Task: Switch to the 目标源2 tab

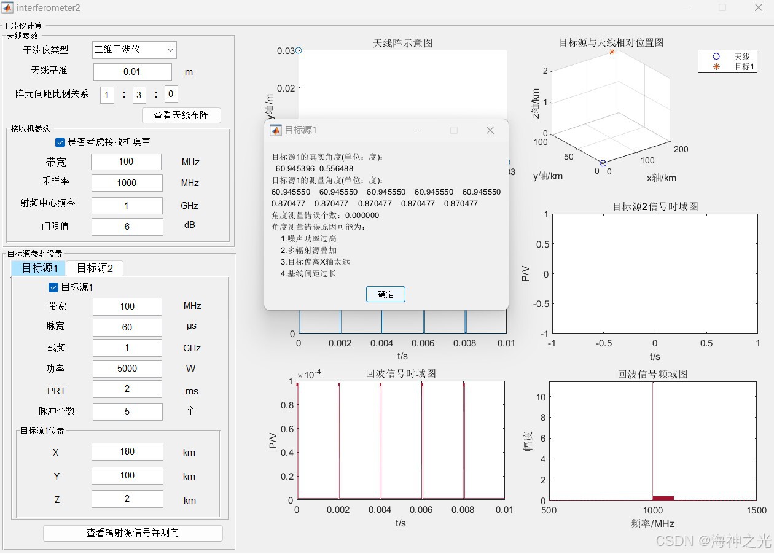Action: coord(95,268)
